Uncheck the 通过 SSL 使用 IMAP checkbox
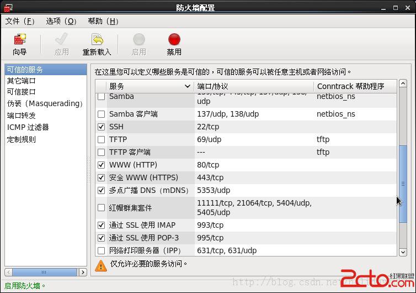The height and width of the screenshot is (293, 416). pyautogui.click(x=101, y=225)
